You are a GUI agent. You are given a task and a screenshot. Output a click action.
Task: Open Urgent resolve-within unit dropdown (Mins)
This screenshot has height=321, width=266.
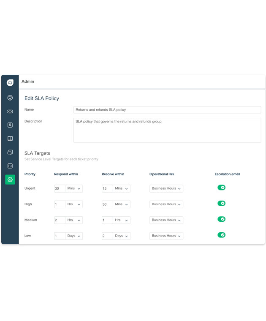[122, 188]
